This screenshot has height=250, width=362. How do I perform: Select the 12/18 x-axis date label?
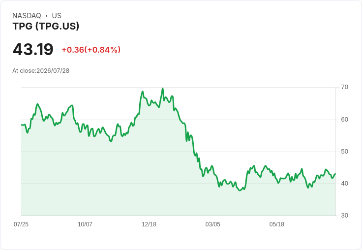pyautogui.click(x=149, y=224)
